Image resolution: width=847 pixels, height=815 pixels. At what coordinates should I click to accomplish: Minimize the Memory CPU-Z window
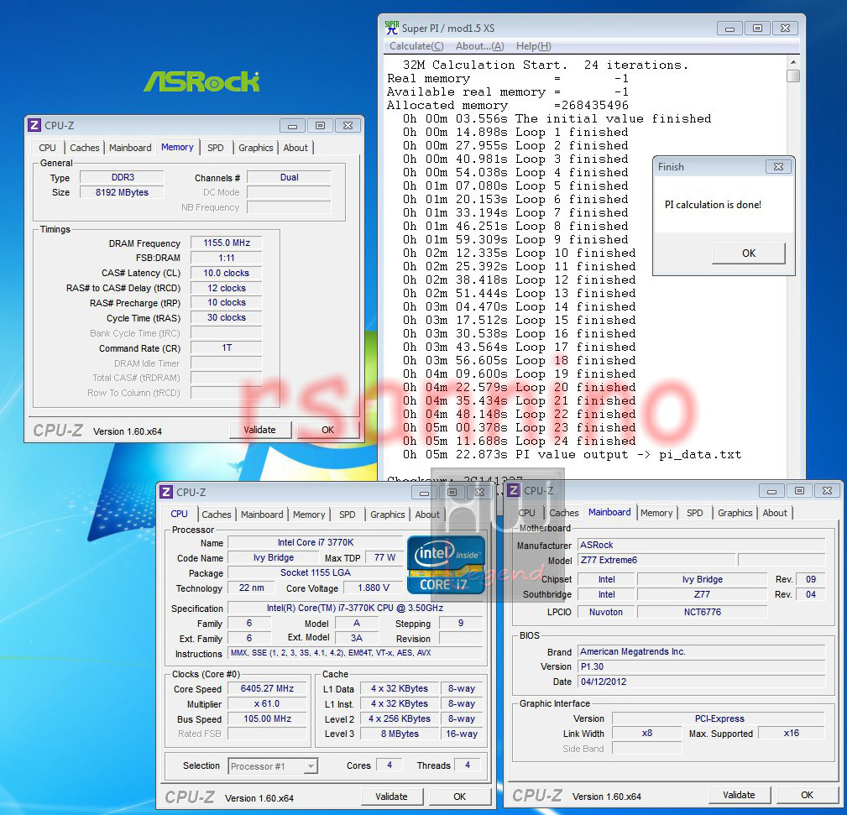[292, 126]
